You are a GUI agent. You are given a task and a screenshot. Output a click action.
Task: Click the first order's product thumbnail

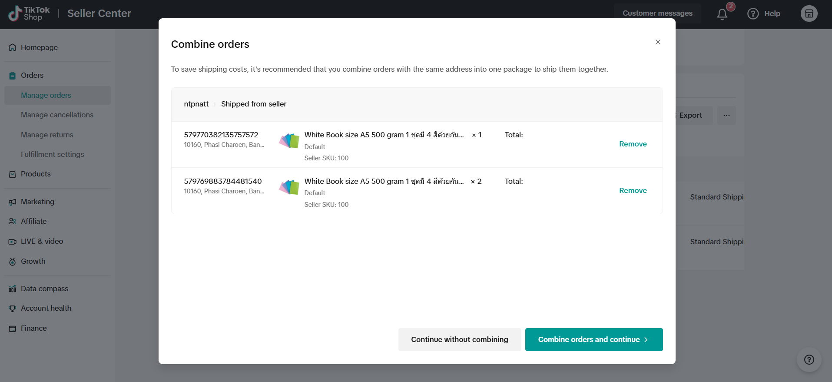289,141
